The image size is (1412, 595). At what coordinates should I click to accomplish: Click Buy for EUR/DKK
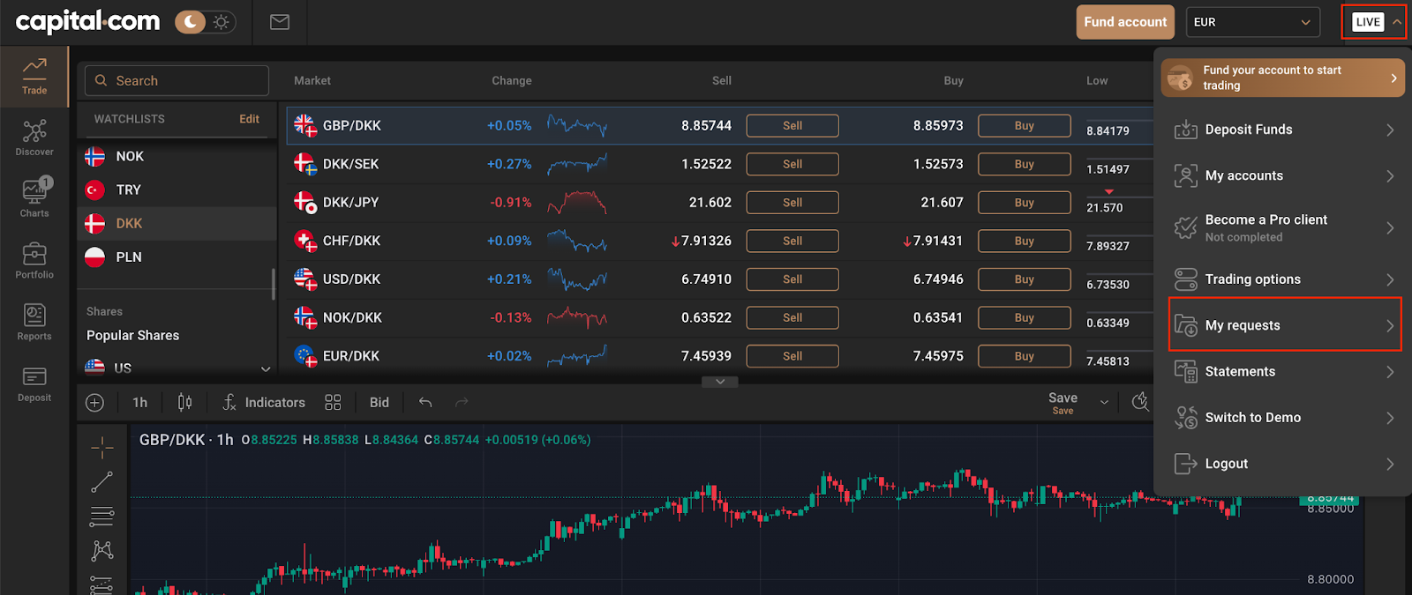[1024, 356]
